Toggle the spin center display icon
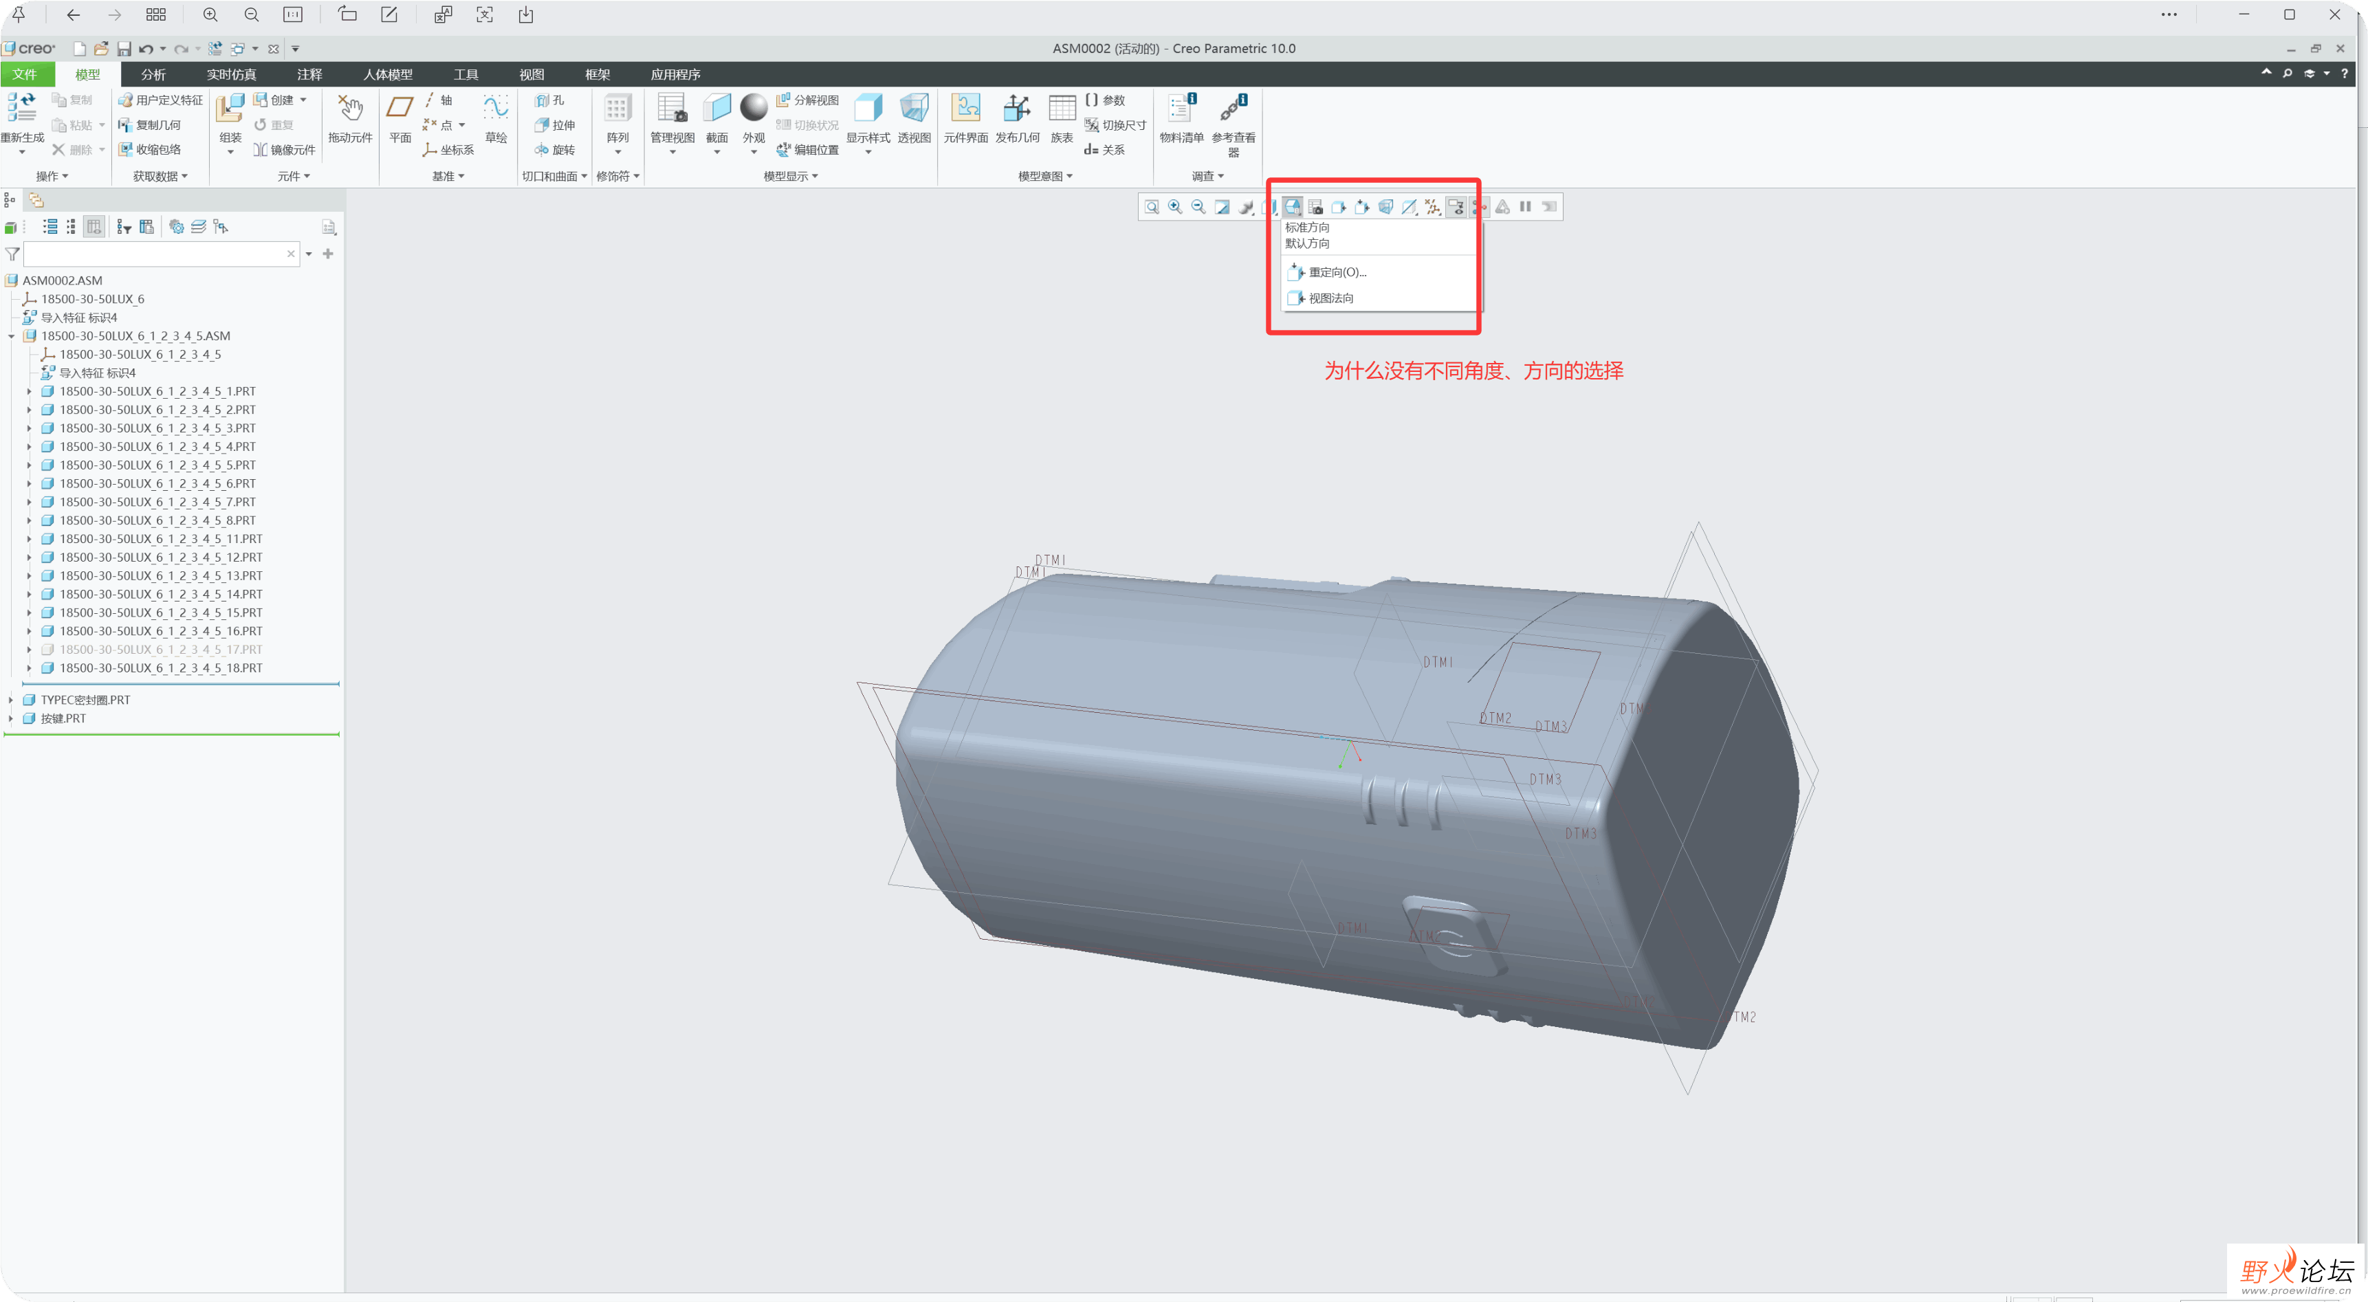 (x=1479, y=208)
